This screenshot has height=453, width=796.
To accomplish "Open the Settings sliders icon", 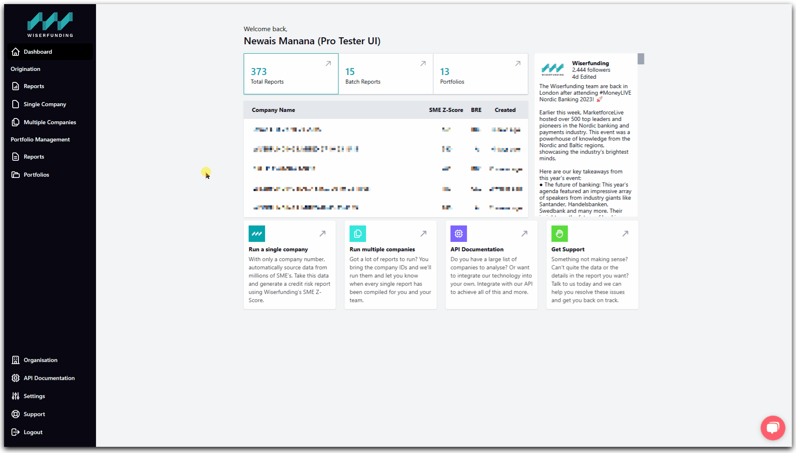I will click(16, 396).
